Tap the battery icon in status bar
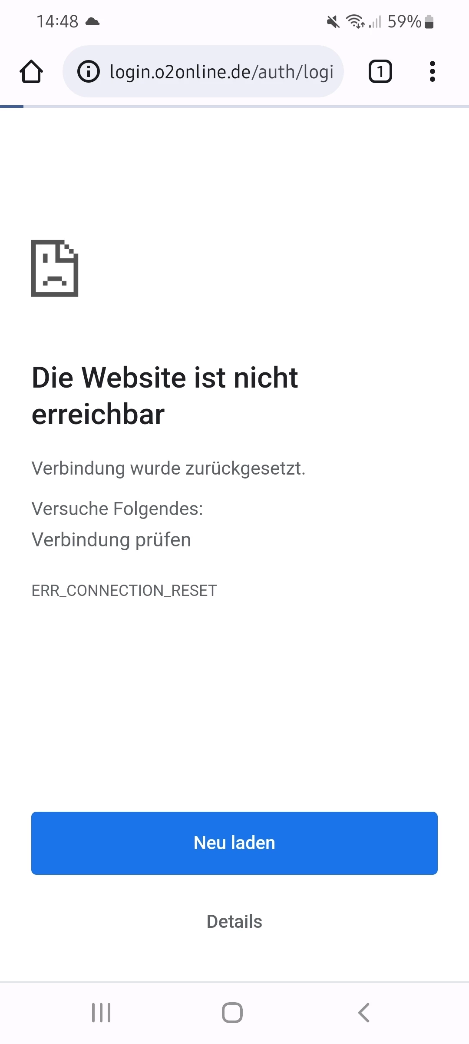 [429, 21]
